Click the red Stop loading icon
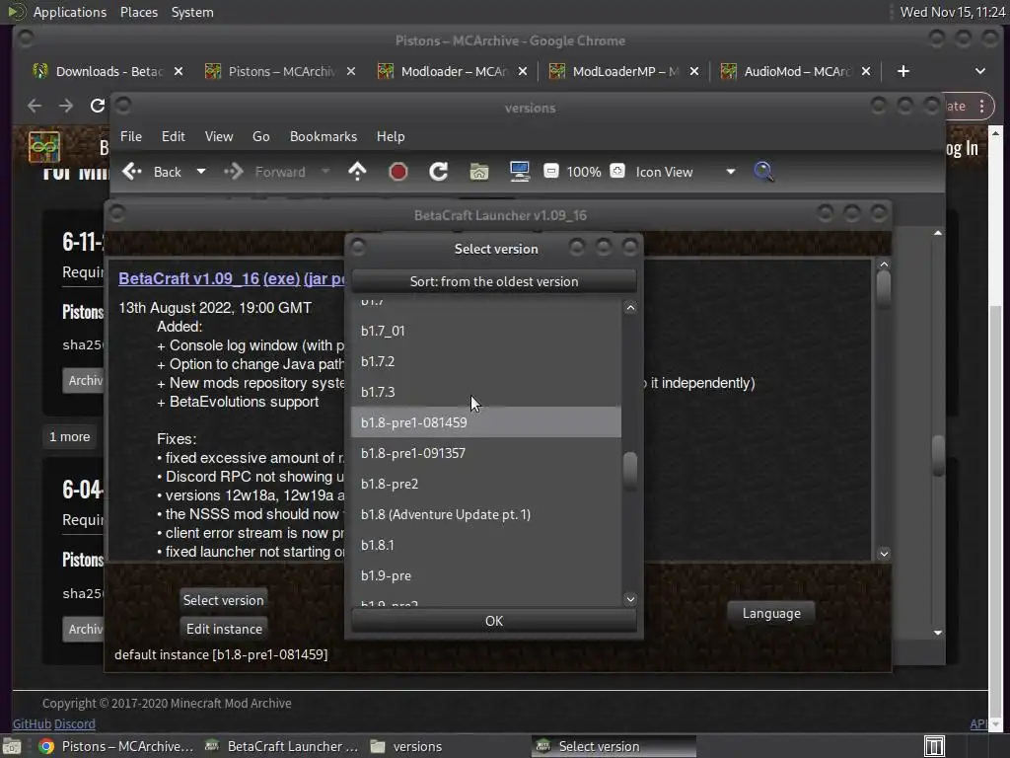 click(x=398, y=172)
